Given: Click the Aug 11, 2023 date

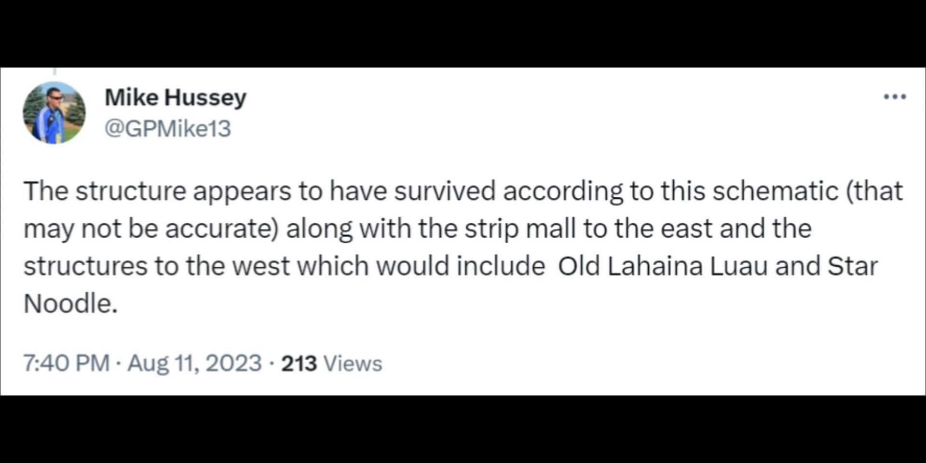Looking at the screenshot, I should point(194,363).
